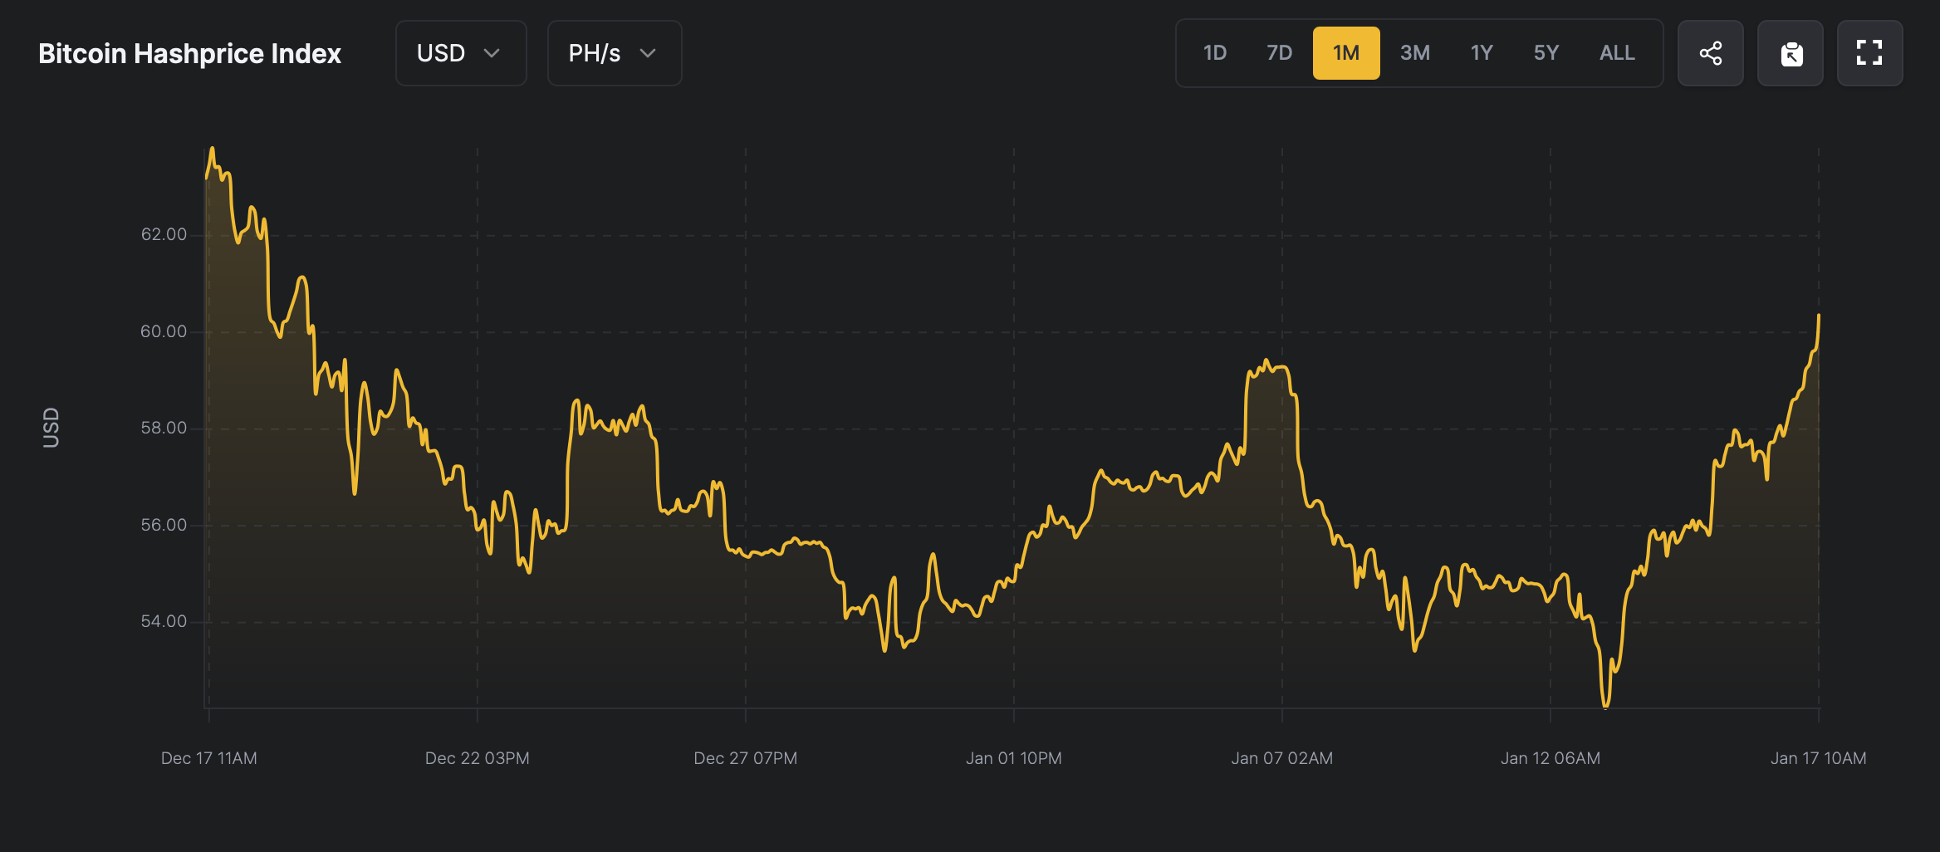This screenshot has width=1940, height=852.
Task: Switch to the 5Y time range
Action: click(x=1546, y=53)
